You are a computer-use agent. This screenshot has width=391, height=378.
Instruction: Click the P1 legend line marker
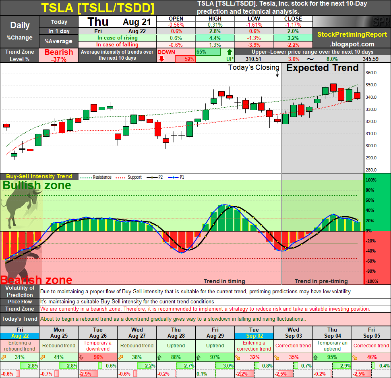(174, 178)
